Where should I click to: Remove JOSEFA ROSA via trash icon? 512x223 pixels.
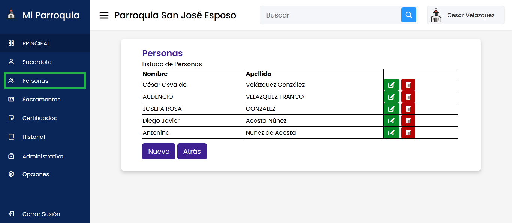click(408, 109)
